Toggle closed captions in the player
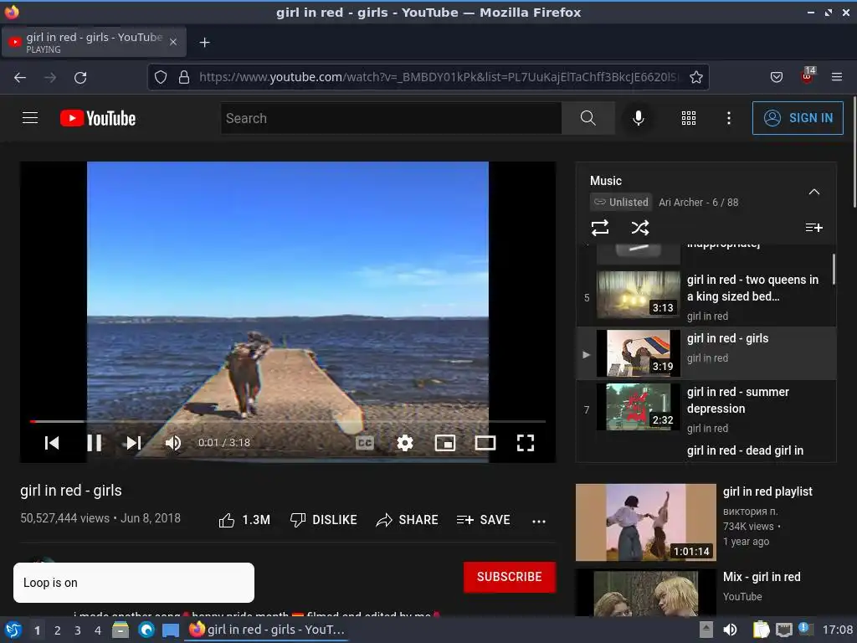The height and width of the screenshot is (643, 857). point(365,443)
